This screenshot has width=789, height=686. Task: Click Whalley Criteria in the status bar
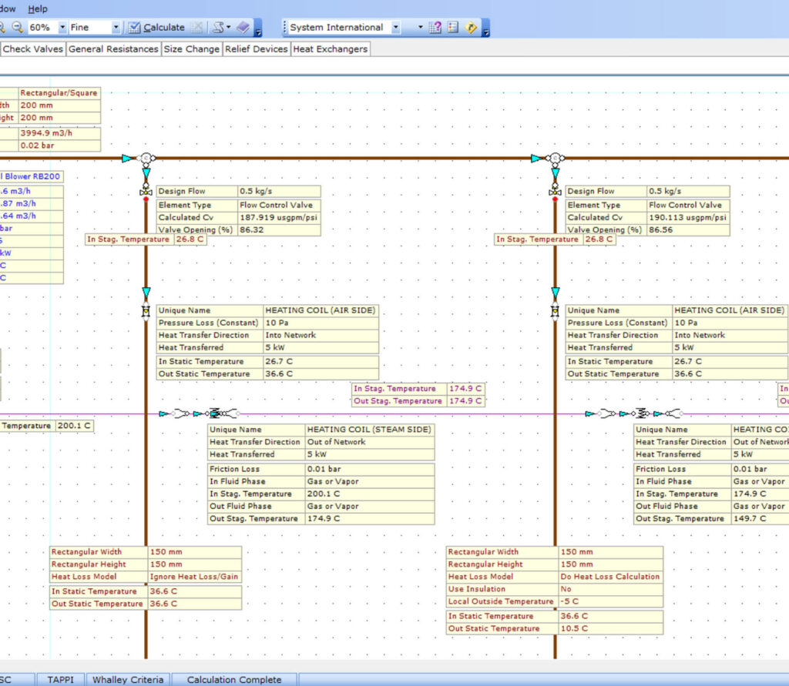(128, 680)
